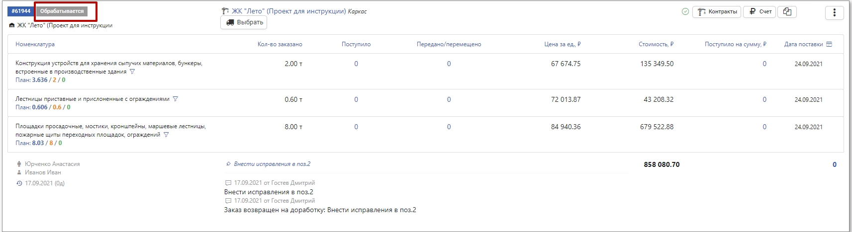Click the history clock icon near 17.09.2021 (0д)
The height and width of the screenshot is (232, 852).
click(19, 183)
